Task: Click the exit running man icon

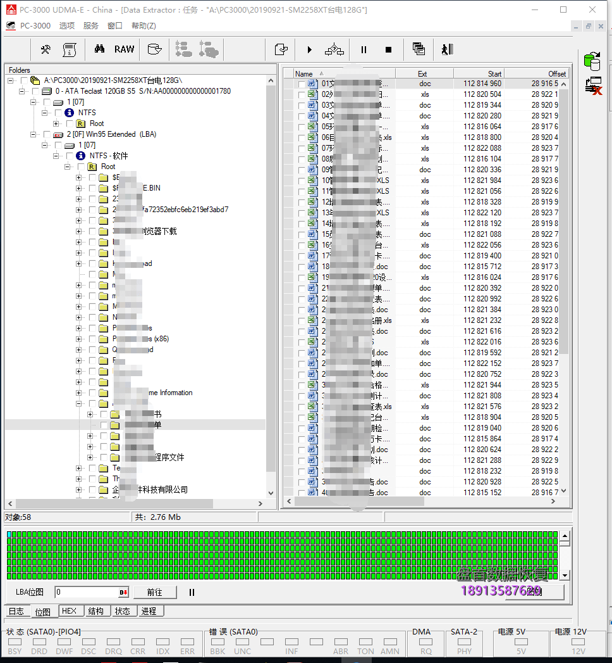Action: (448, 49)
